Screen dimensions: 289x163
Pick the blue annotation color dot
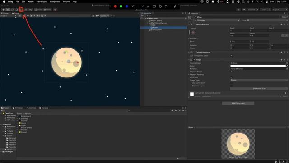pos(127,6)
